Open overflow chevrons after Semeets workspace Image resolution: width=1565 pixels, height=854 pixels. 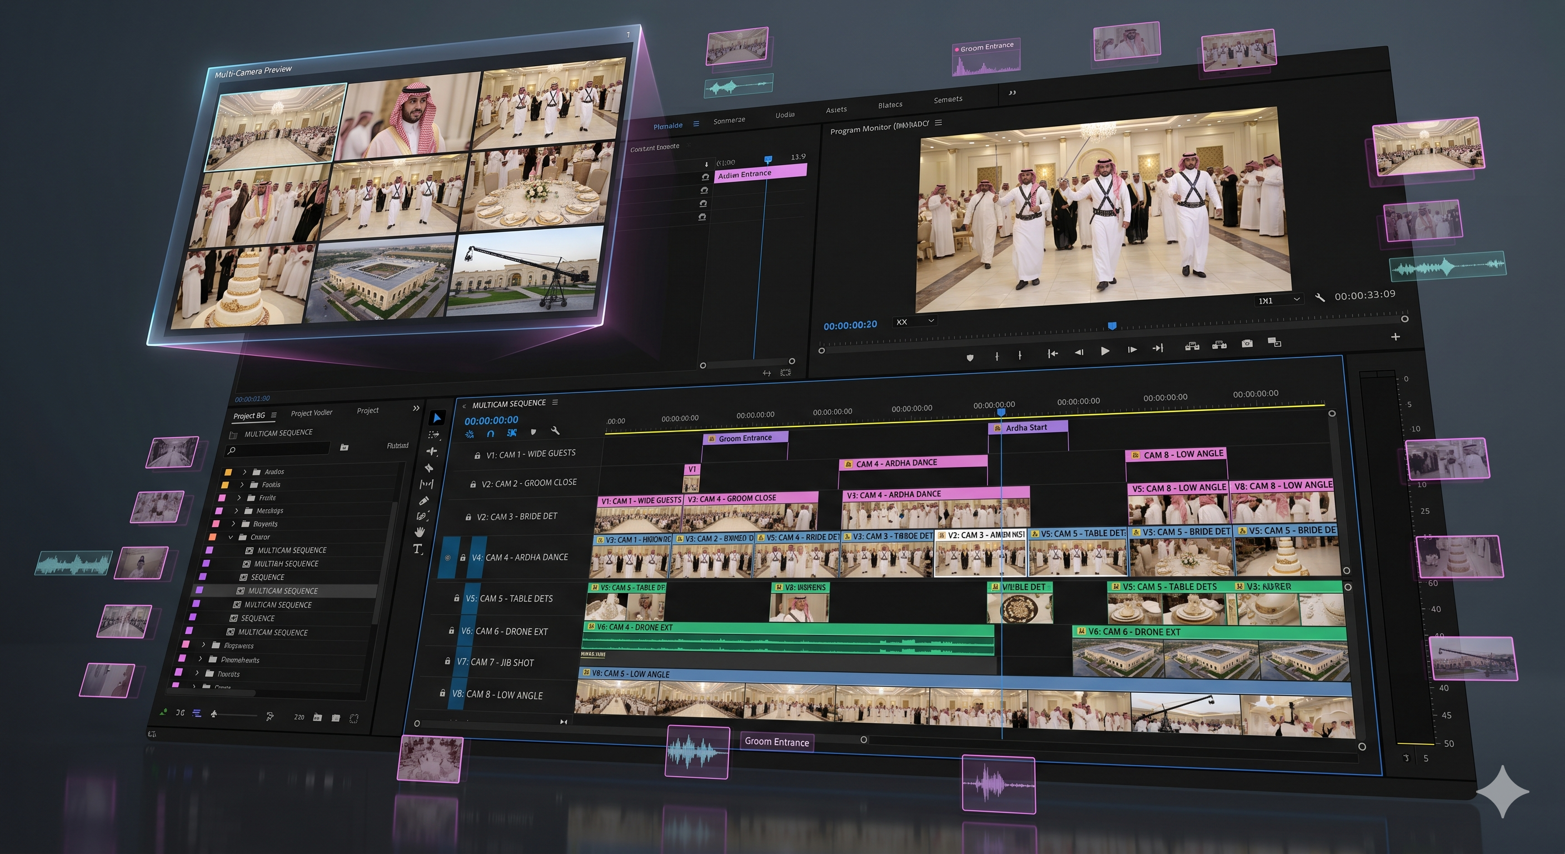1012,92
